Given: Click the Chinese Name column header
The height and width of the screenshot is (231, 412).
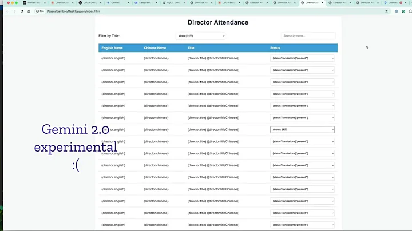Looking at the screenshot, I should (154, 48).
